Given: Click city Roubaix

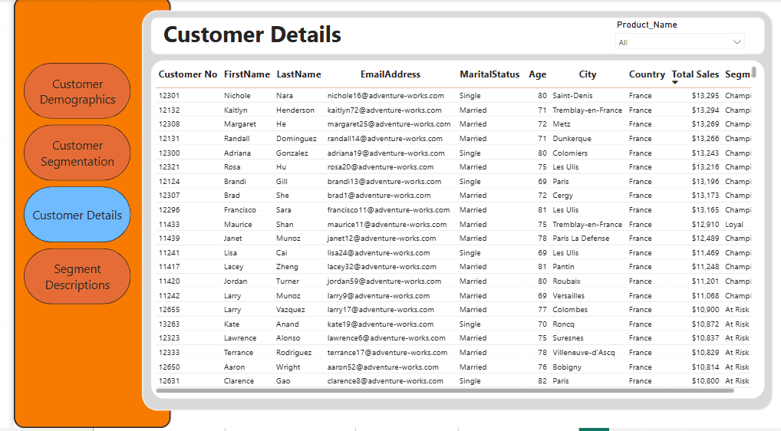Looking at the screenshot, I should click(x=567, y=281).
